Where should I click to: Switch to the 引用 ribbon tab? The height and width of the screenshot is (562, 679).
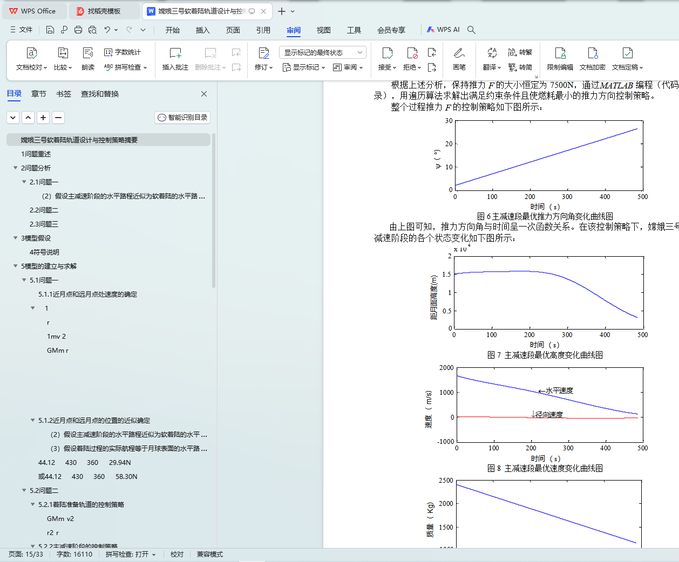point(263,30)
